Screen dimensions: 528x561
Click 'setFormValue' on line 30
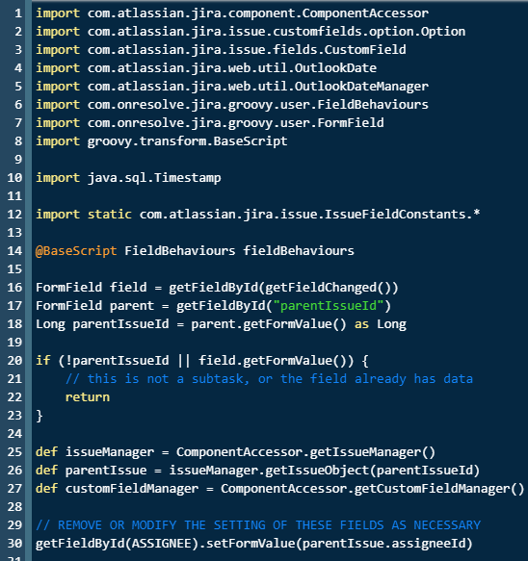point(251,544)
